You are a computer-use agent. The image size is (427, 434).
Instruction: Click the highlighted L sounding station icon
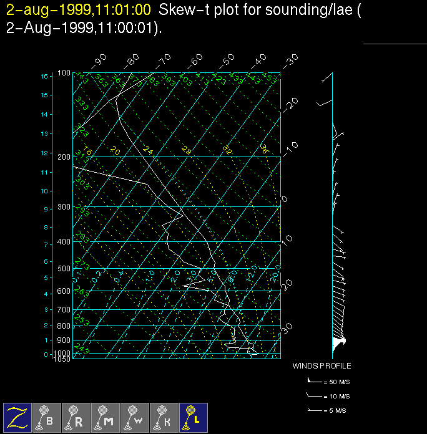[193, 417]
